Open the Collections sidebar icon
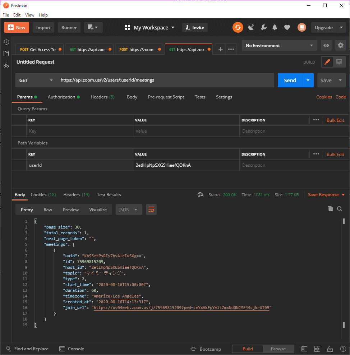This screenshot has height=355, width=350. click(x=6, y=54)
